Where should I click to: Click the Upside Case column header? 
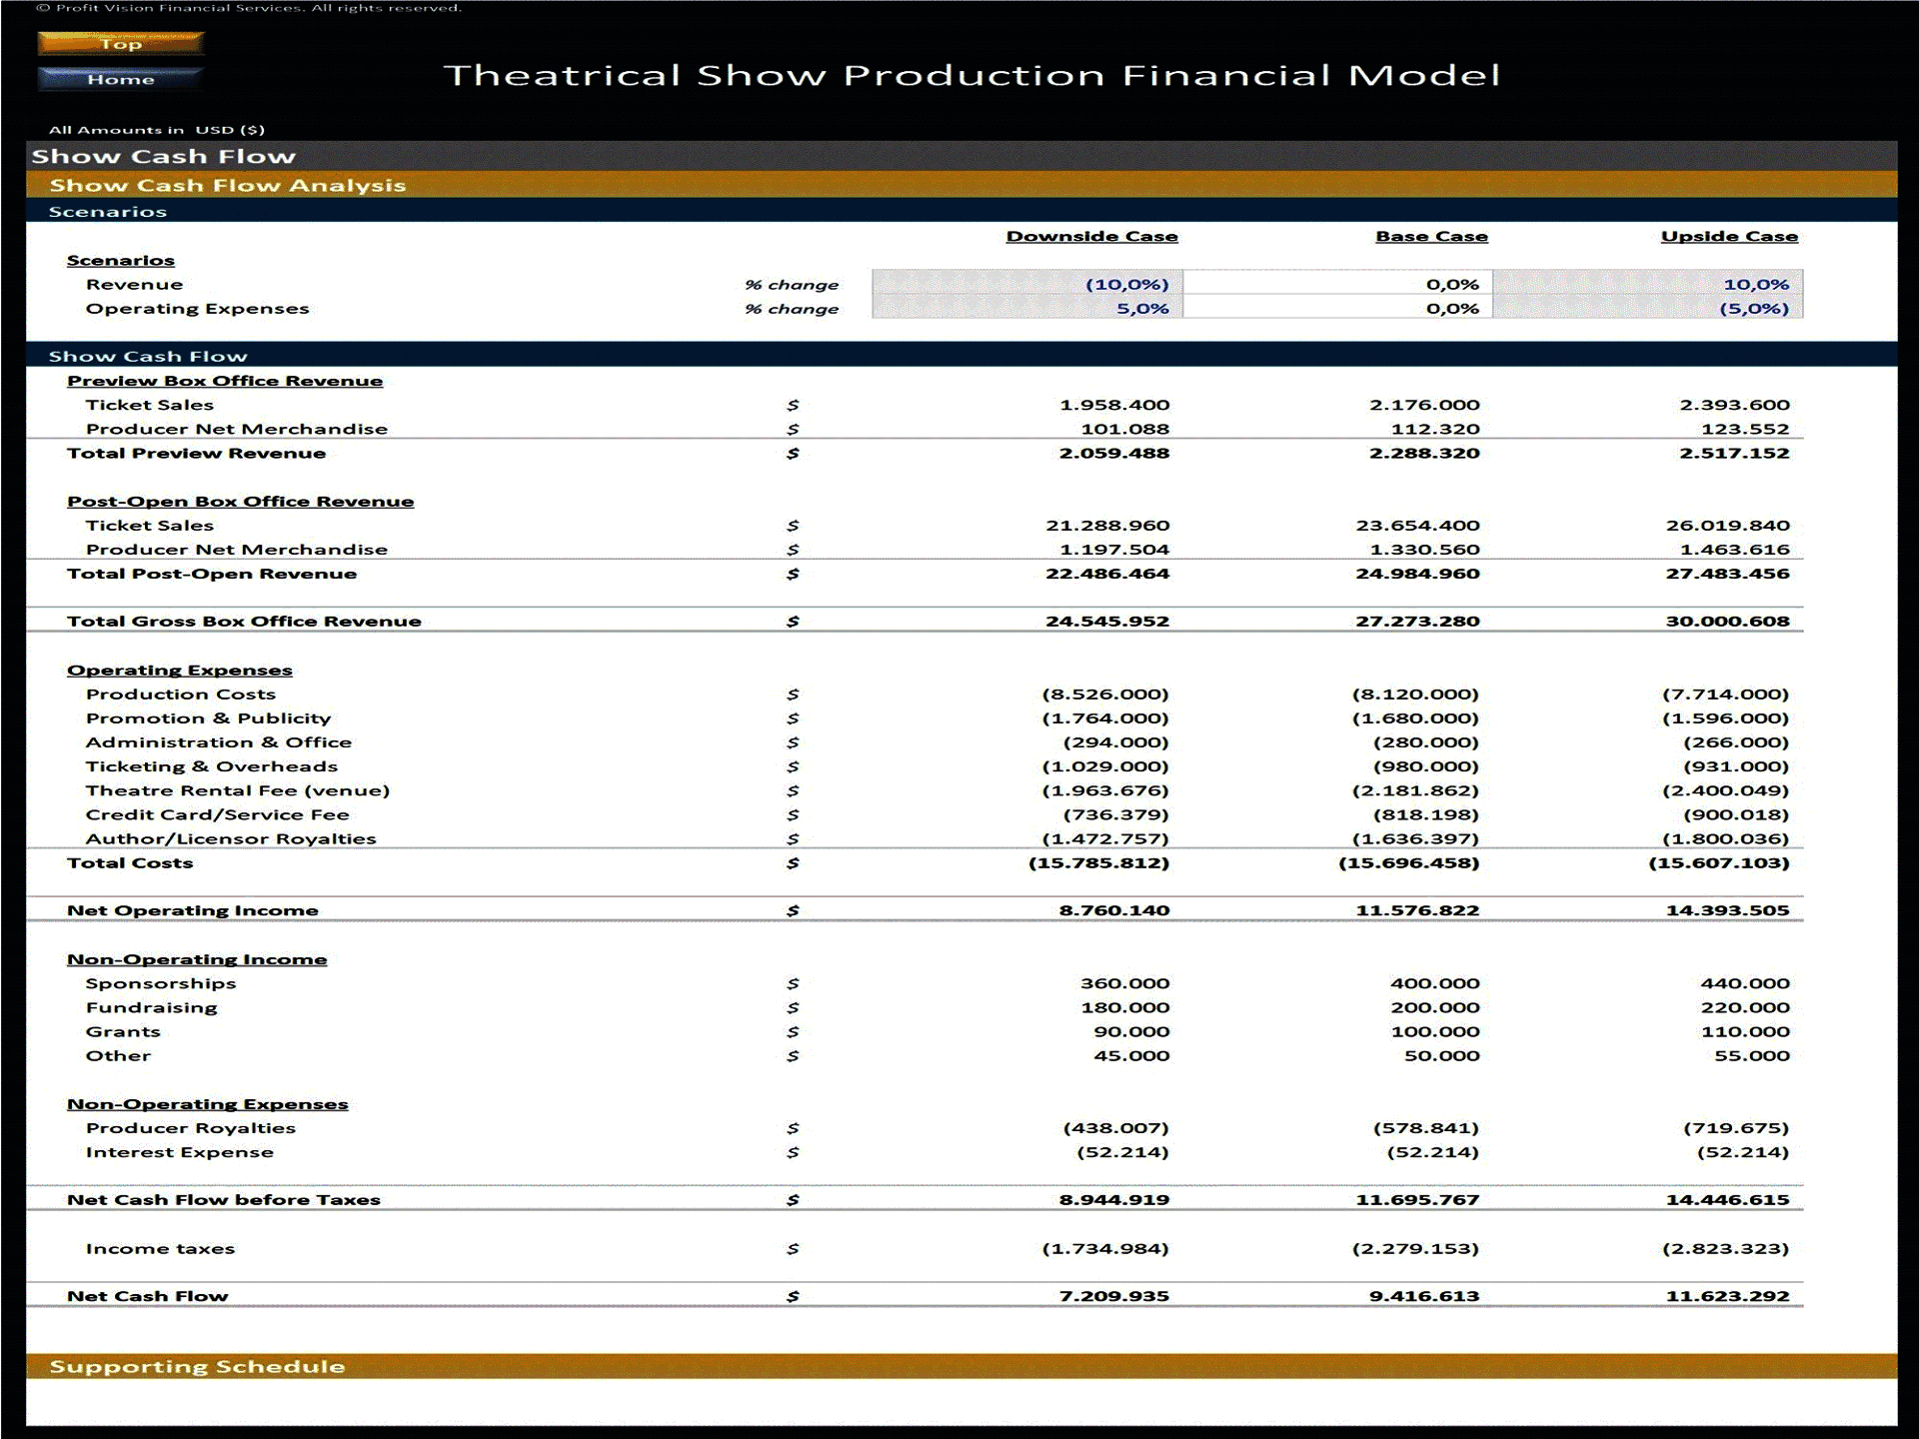tap(1728, 236)
